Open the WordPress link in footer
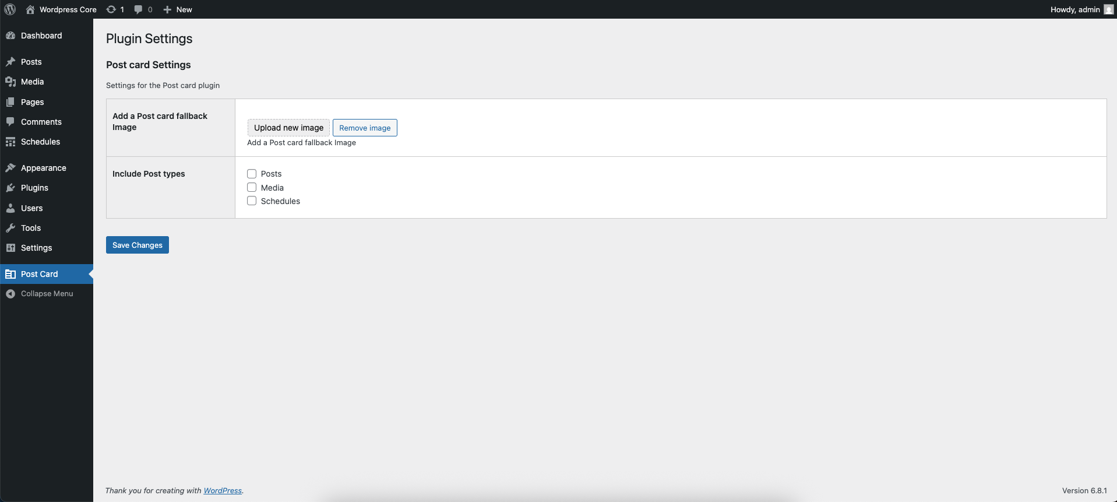 [223, 491]
